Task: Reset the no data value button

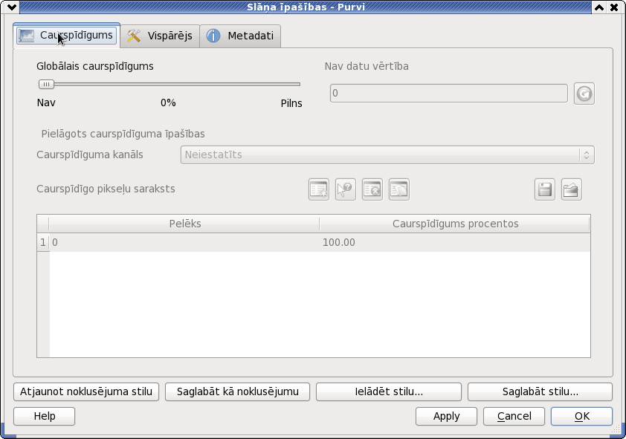Action: click(x=584, y=94)
